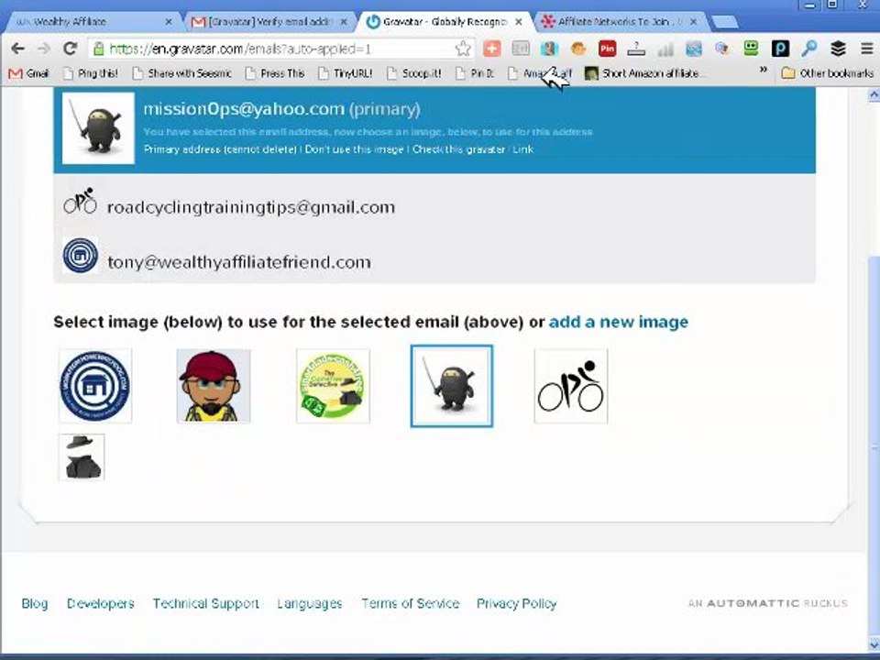880x660 pixels.
Task: Open the grey bar chart extension icon
Action: 665,49
